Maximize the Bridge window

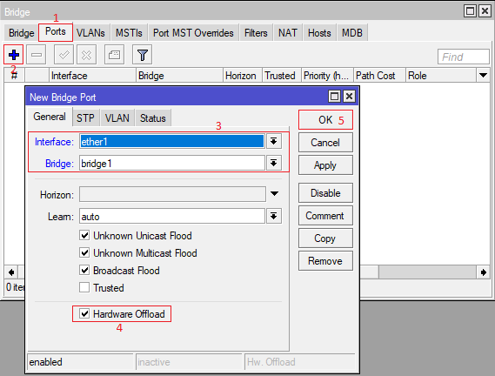(x=470, y=11)
